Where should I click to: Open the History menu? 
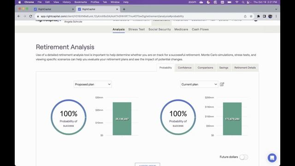66,2
